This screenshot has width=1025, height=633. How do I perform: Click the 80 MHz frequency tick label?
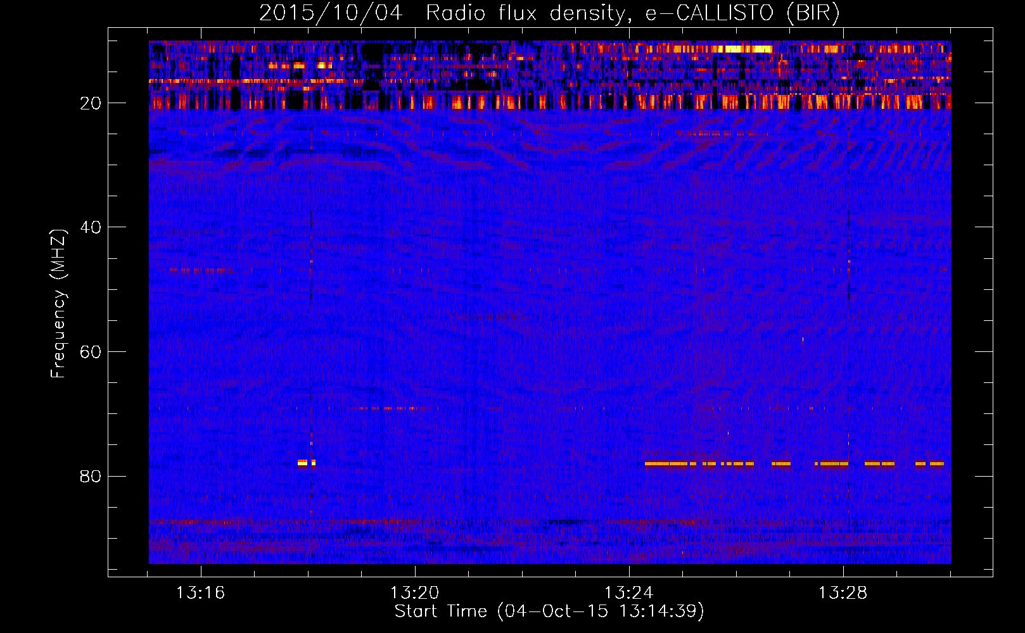[91, 477]
